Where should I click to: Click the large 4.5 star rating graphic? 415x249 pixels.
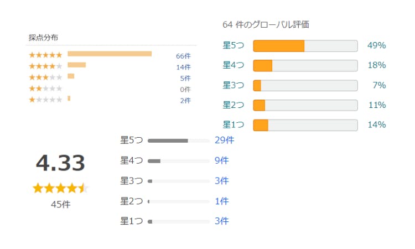point(60,188)
